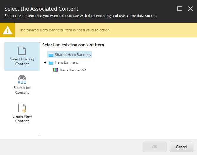Choose the Create New Content document icon
This screenshot has height=155, width=197.
click(x=22, y=108)
